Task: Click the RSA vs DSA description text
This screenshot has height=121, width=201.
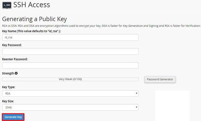Action: pos(101,26)
